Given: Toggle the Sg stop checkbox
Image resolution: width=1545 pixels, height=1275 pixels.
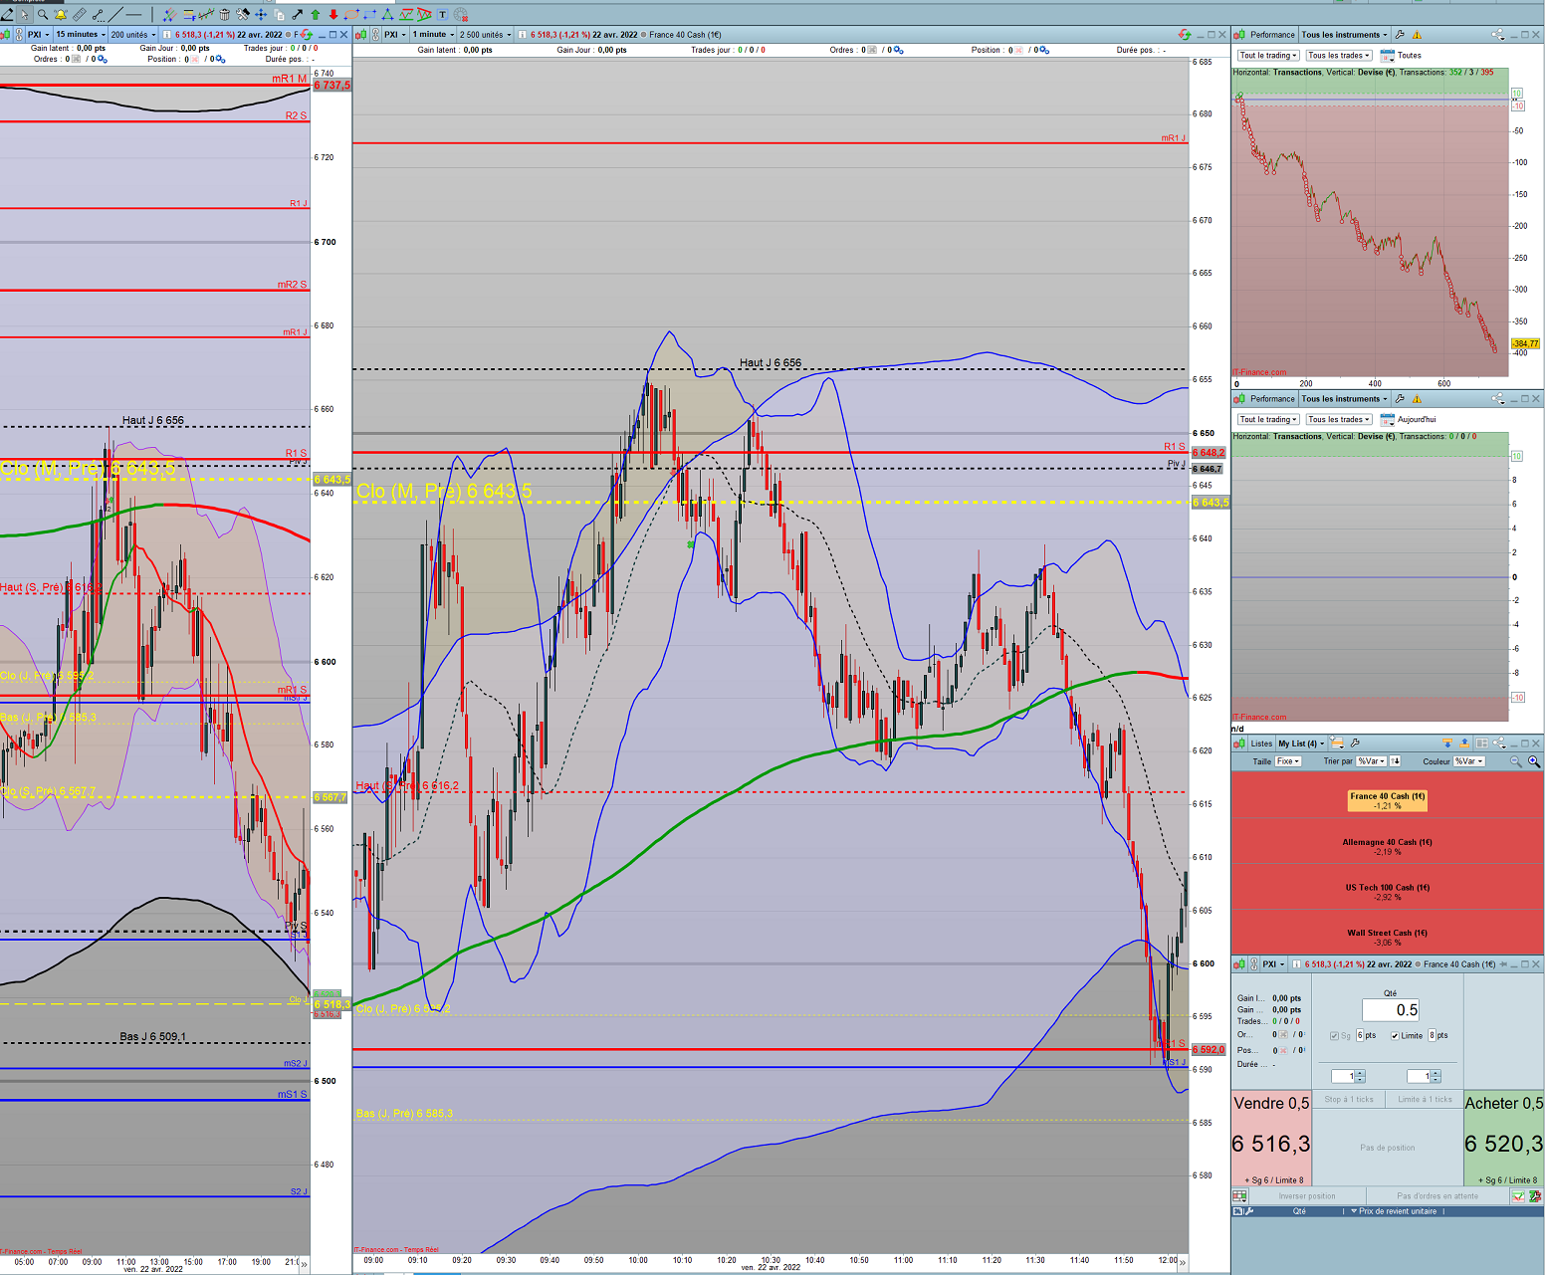Looking at the screenshot, I should click(x=1334, y=1036).
